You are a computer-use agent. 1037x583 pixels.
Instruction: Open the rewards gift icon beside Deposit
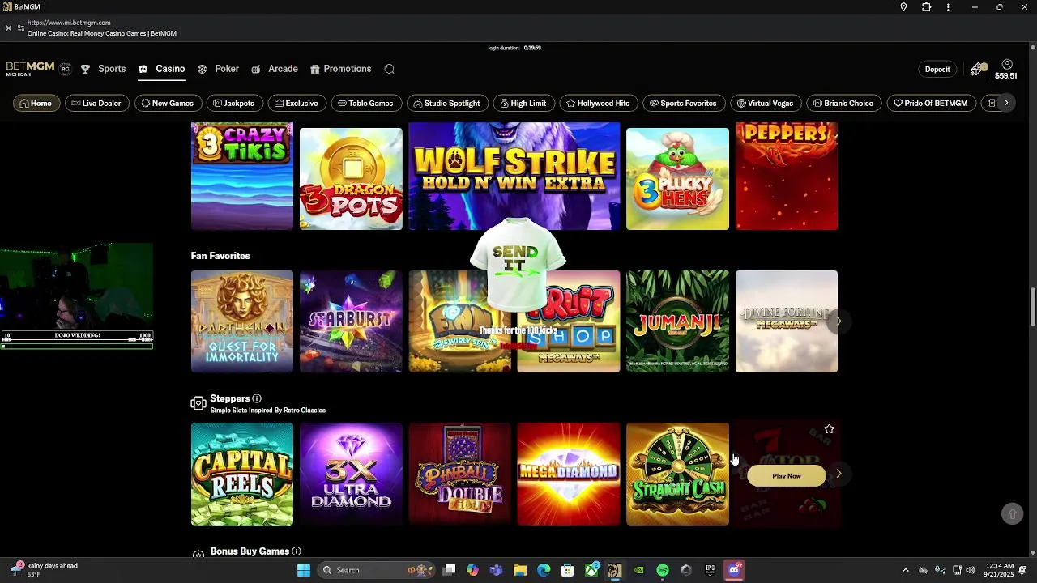[x=979, y=69]
